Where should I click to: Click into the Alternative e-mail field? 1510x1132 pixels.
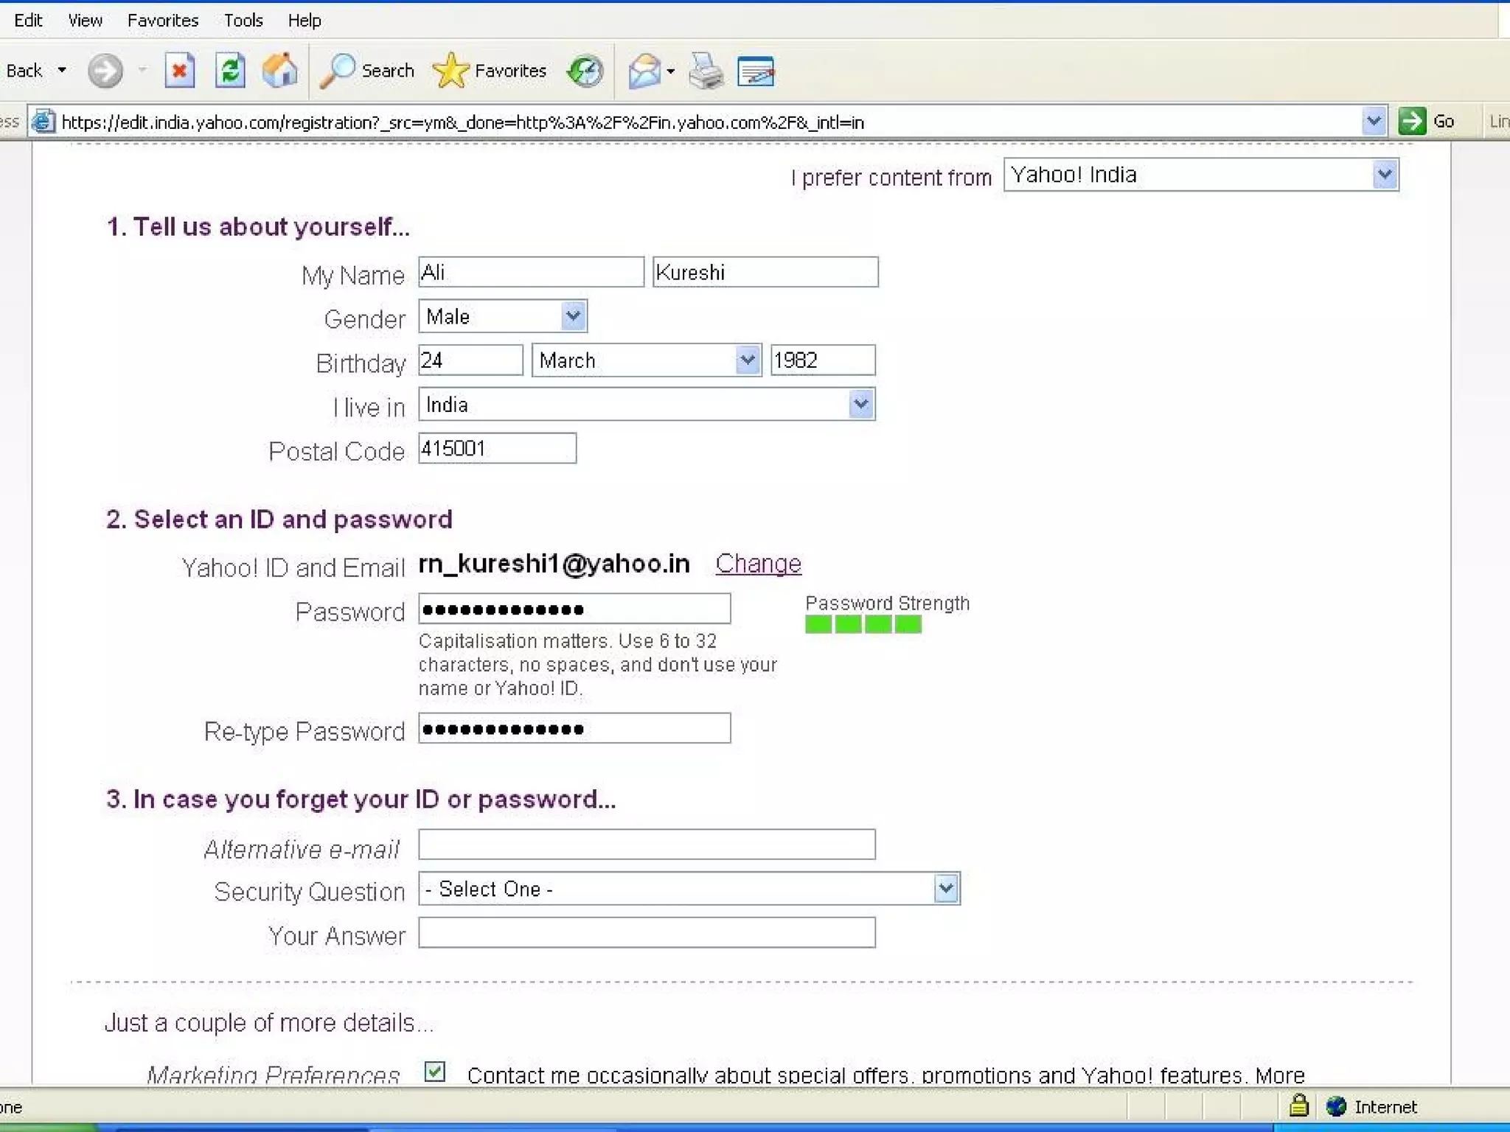[647, 845]
